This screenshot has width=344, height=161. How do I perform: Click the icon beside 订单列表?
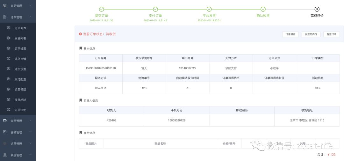(x=9, y=28)
